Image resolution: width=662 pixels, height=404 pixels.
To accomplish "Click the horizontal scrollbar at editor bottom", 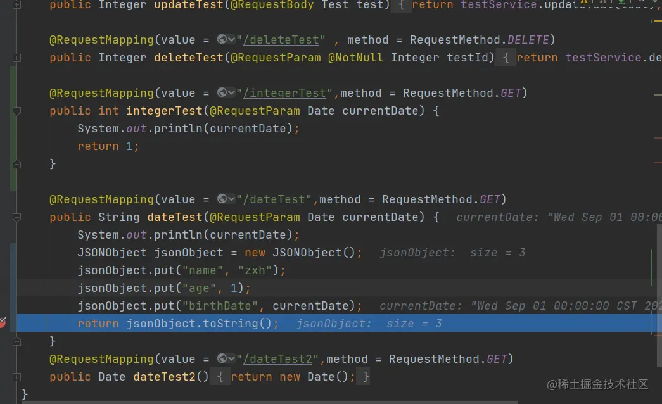I will tap(269, 402).
